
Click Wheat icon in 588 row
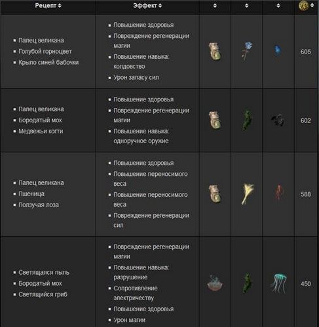click(248, 194)
